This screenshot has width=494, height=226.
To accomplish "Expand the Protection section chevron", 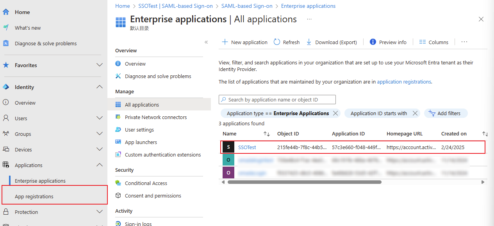I will click(100, 212).
